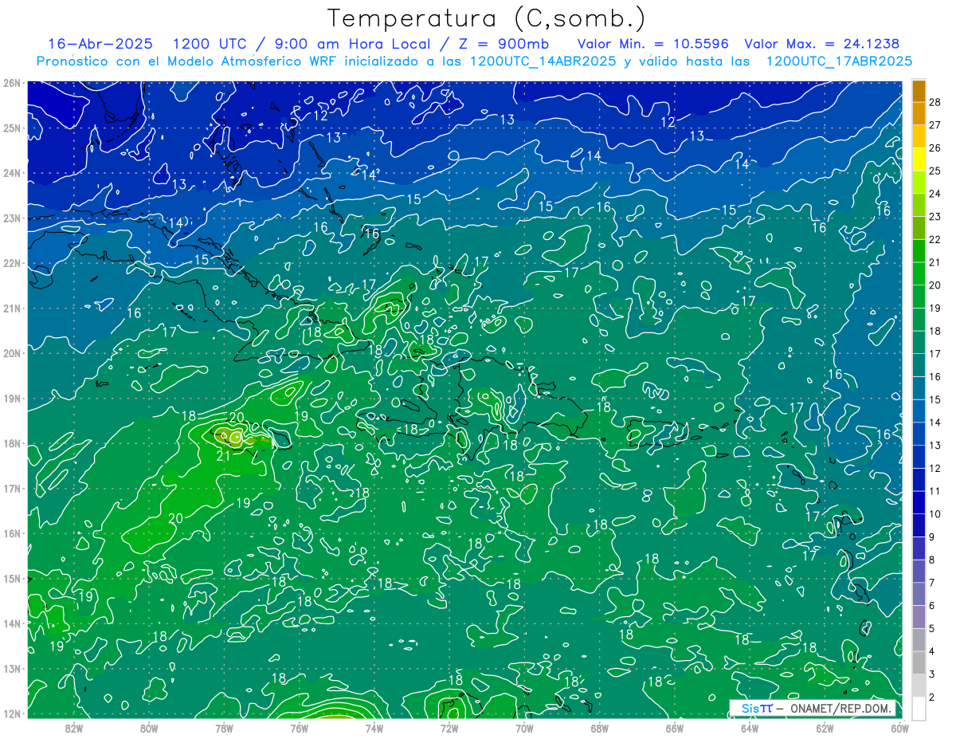Click the 'Temperatura (C,somb.)' map title
The width and height of the screenshot is (956, 739).
[486, 18]
